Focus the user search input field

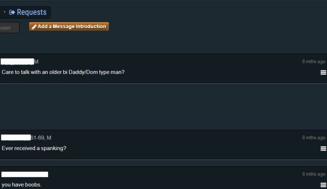(10, 28)
